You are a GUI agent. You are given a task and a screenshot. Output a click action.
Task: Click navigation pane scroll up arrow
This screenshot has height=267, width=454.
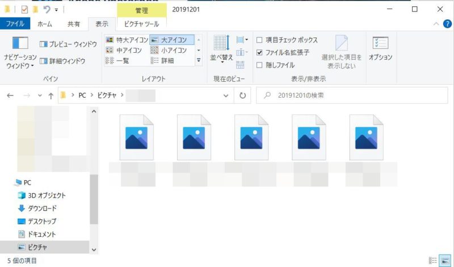(94, 111)
